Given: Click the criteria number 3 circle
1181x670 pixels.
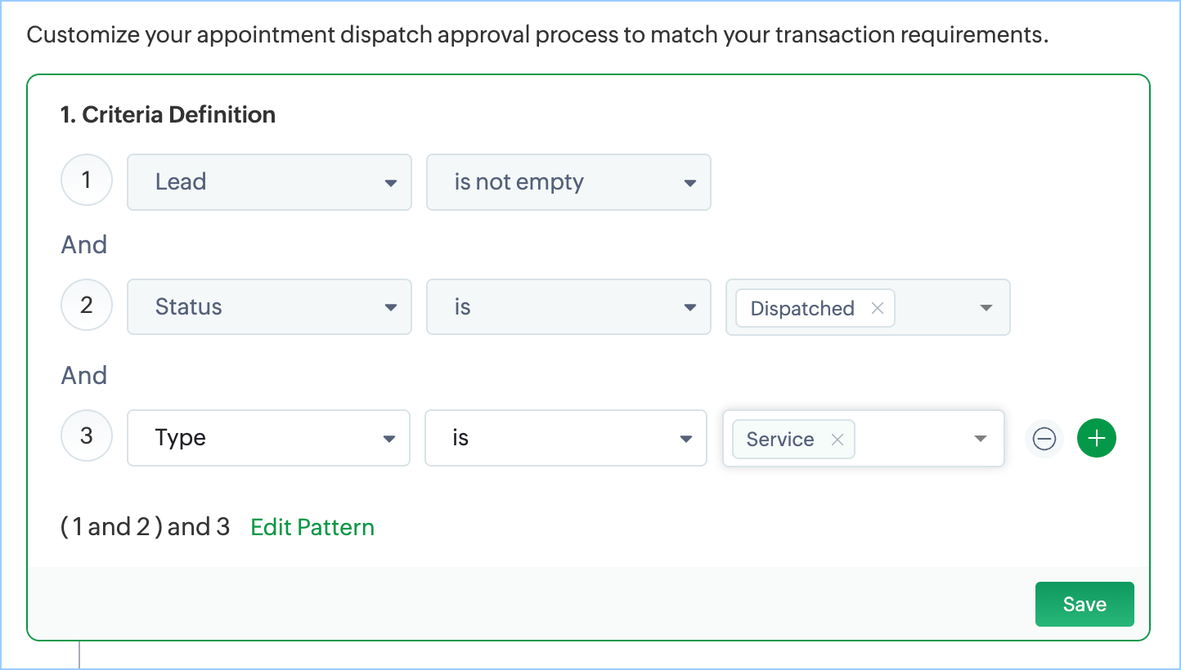Looking at the screenshot, I should click(87, 435).
